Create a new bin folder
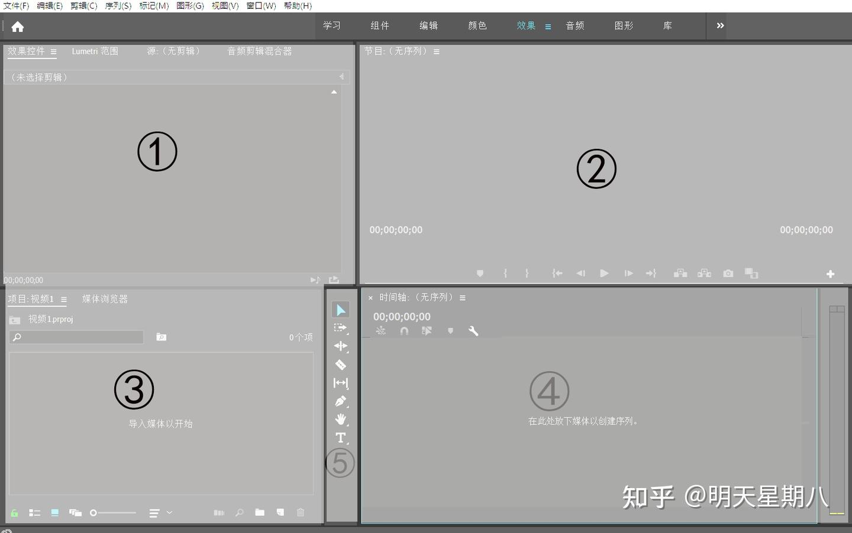Screen dimensions: 852x533 [x=260, y=512]
